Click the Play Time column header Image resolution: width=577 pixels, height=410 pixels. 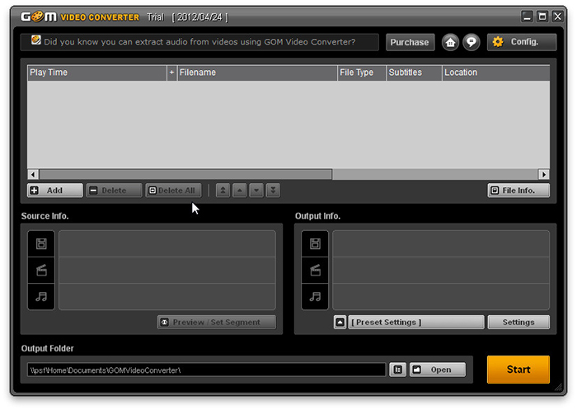(x=96, y=73)
